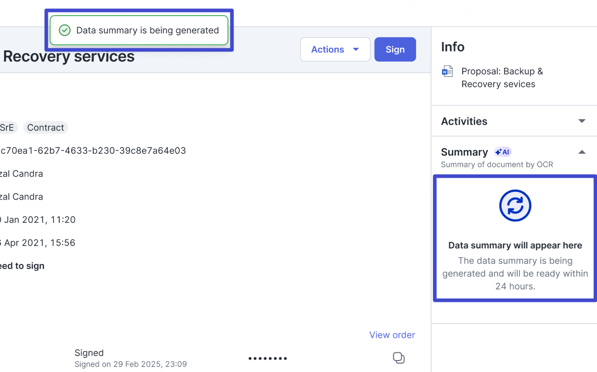Click the copy icon next to the masked dots
The image size is (597, 372).
(398, 358)
